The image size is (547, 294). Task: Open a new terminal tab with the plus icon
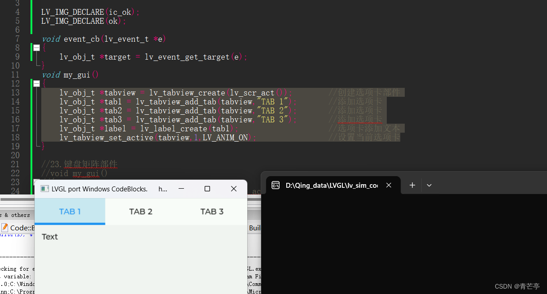[x=411, y=185]
